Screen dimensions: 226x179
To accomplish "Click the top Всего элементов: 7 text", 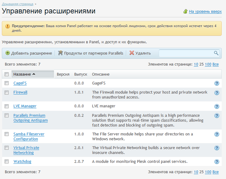I will pyautogui.click(x=23, y=64).
